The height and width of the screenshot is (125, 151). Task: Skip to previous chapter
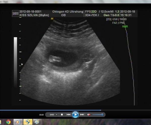[x=68, y=114]
